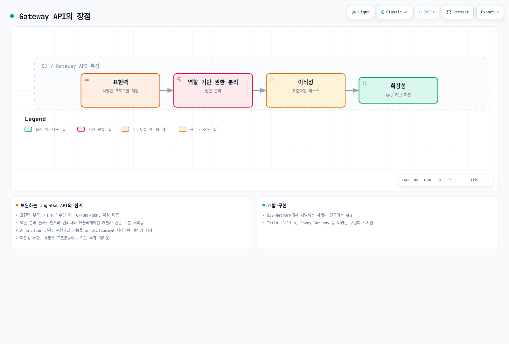Open the Export dropdown menu
Viewport: 509px width, 344px height.
point(490,12)
